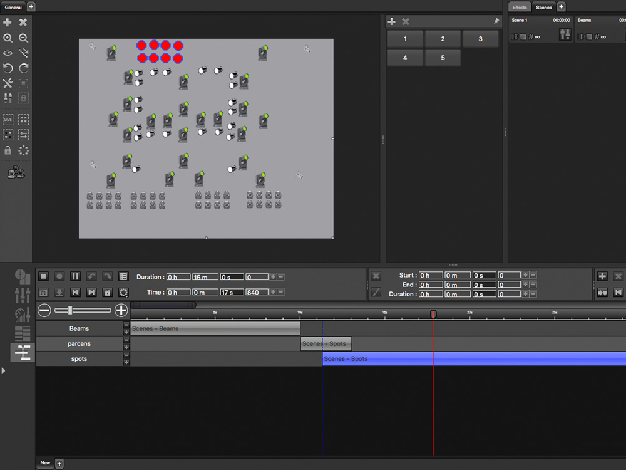Stop timeline playback
626x470 pixels.
[x=43, y=276]
